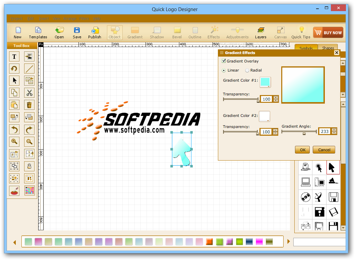Decrease Color #2 transparency spinner down
Viewport: 355px width, 260px height.
[275, 133]
